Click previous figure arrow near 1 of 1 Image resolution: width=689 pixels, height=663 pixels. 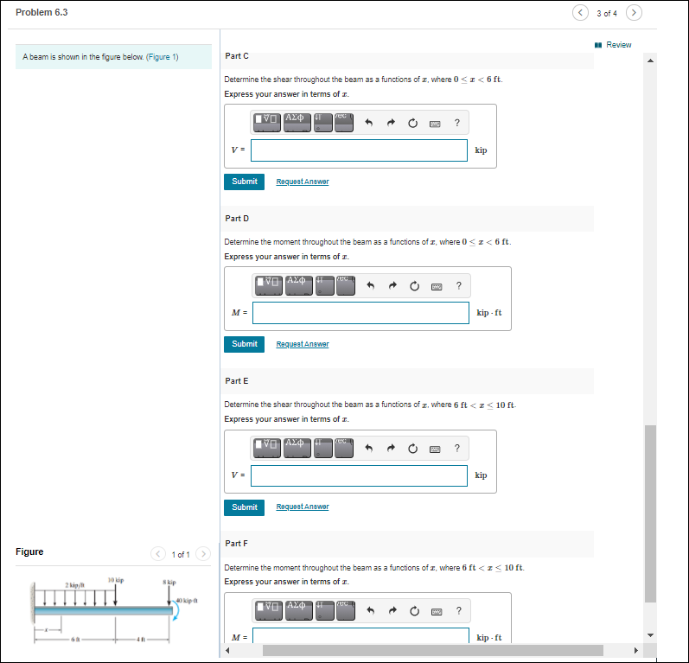pos(158,553)
